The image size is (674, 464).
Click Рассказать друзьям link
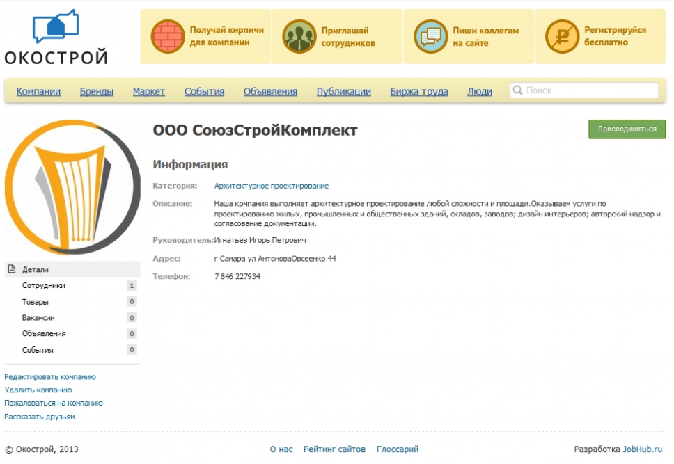(x=40, y=417)
